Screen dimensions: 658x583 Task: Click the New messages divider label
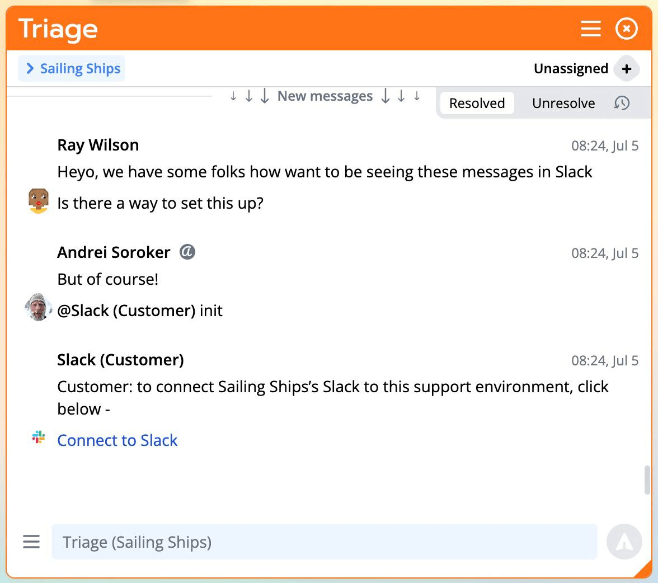tap(325, 96)
